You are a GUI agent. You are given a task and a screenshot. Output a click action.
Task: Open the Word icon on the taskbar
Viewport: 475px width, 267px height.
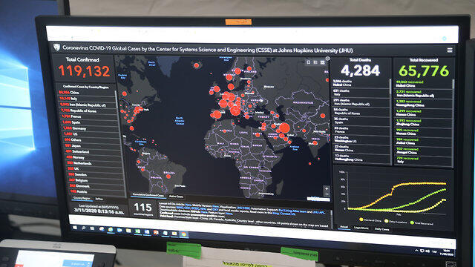147,232
